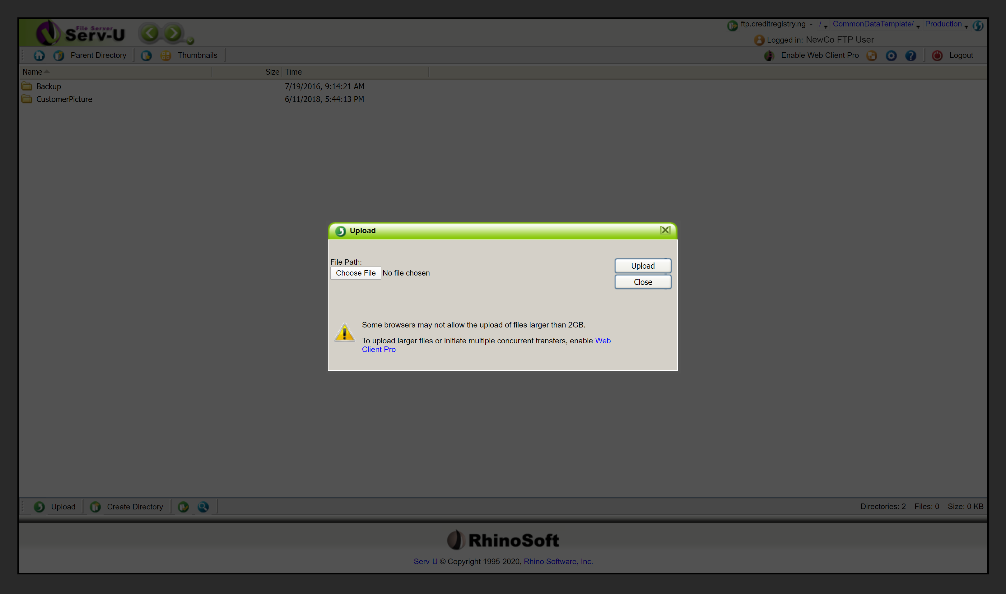Viewport: 1006px width, 594px height.
Task: Expand the navigation history dropdown arrow
Action: [x=191, y=40]
